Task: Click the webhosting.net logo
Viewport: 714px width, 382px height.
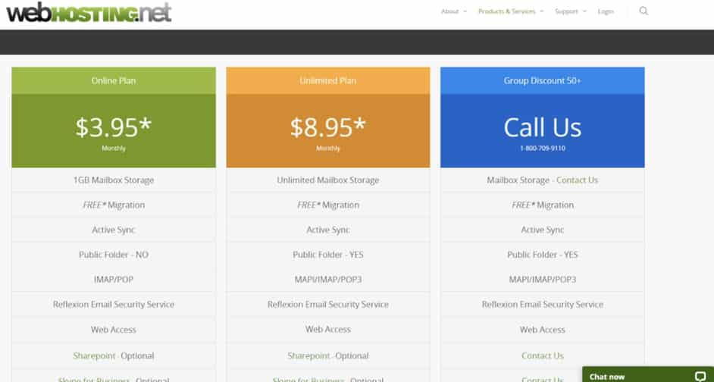Action: 89,13
